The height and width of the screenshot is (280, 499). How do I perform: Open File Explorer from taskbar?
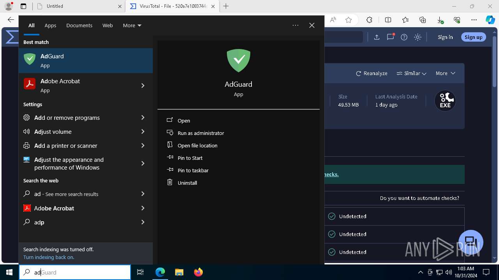click(x=179, y=272)
